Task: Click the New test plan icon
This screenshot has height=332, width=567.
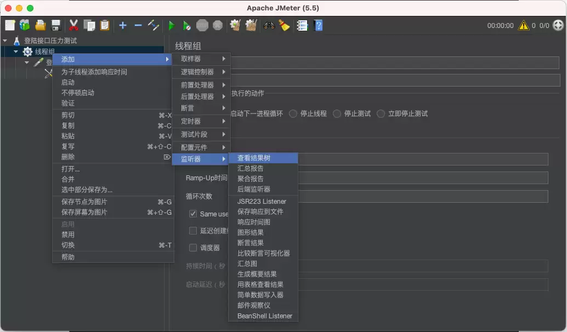Action: pos(10,25)
